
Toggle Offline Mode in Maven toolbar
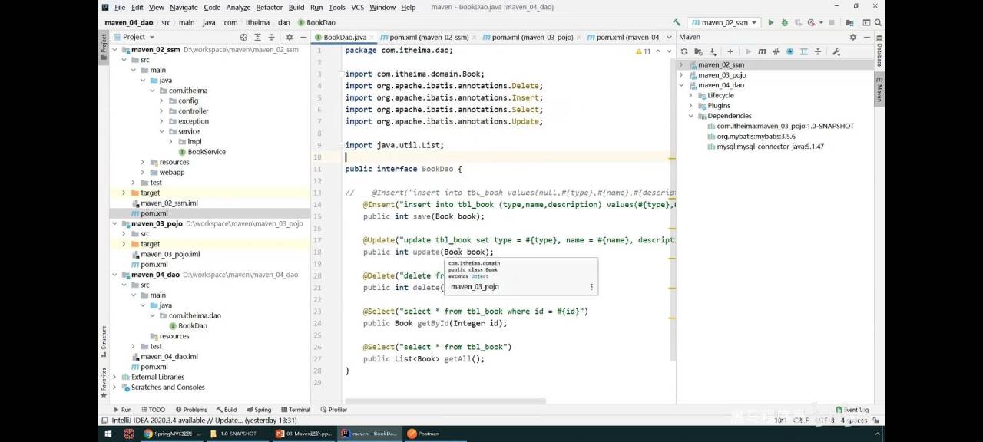point(776,51)
